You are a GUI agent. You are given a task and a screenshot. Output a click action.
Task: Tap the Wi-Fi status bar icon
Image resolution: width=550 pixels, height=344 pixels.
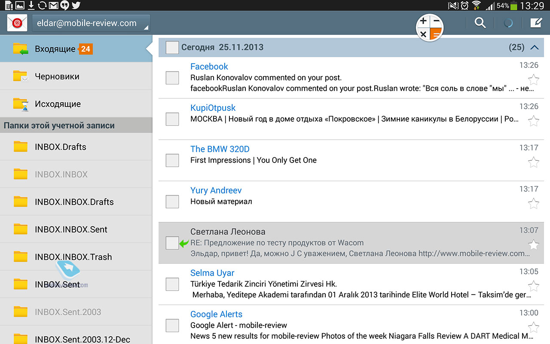click(x=476, y=6)
